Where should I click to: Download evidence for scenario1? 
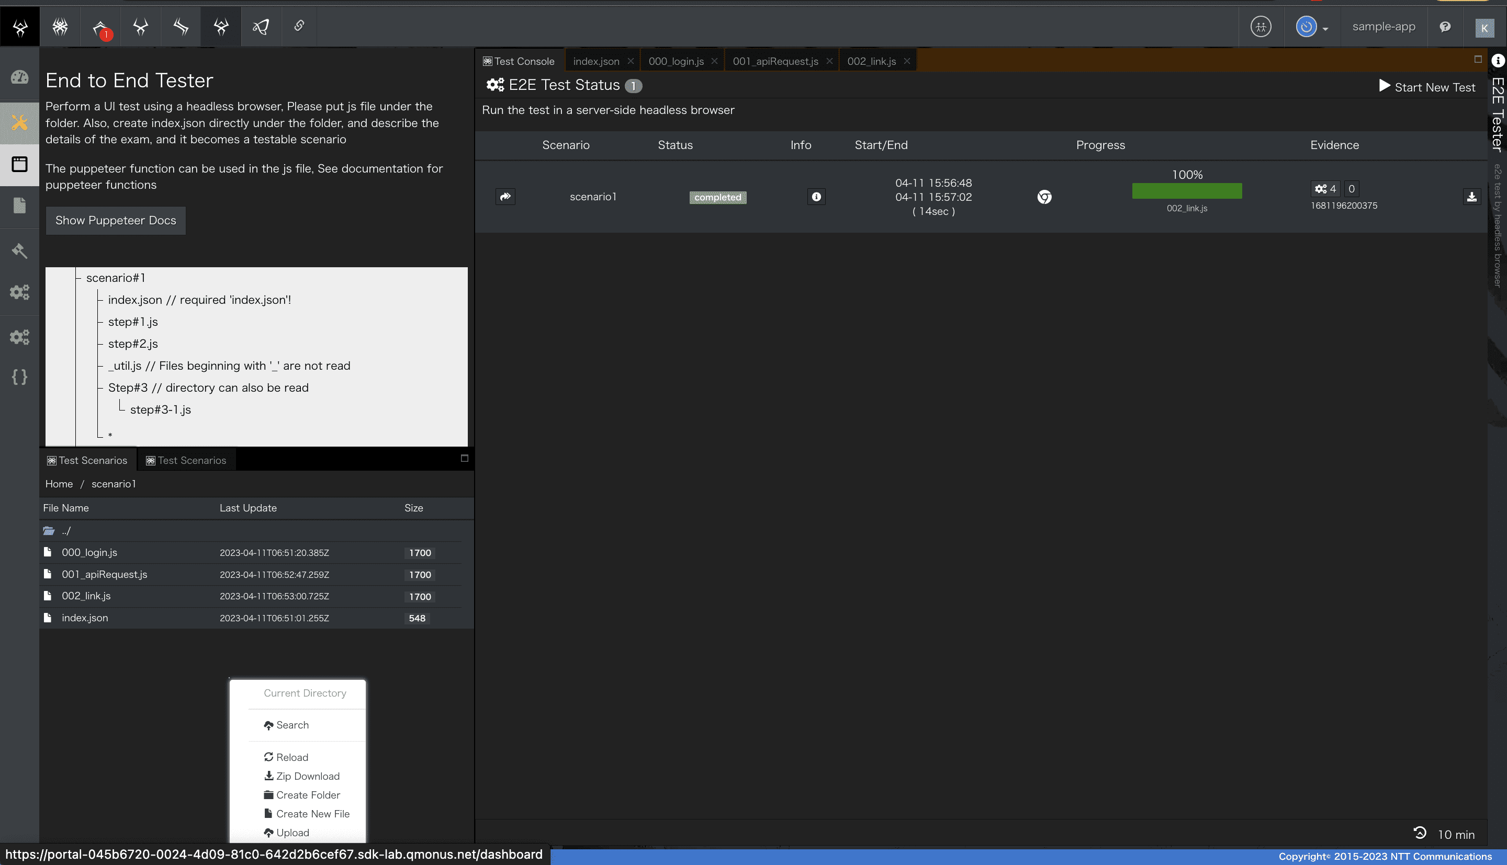[x=1471, y=197]
